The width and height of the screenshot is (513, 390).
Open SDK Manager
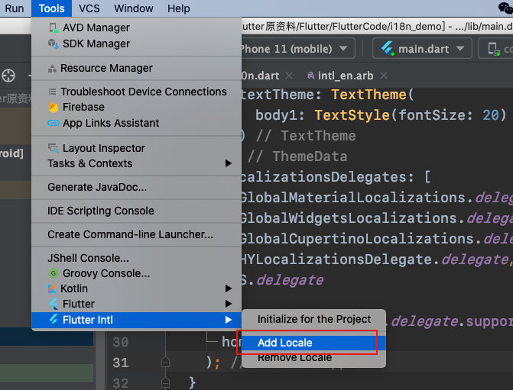pyautogui.click(x=136, y=44)
